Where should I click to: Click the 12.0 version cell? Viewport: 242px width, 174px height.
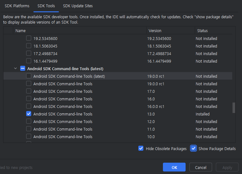pyautogui.click(x=151, y=121)
